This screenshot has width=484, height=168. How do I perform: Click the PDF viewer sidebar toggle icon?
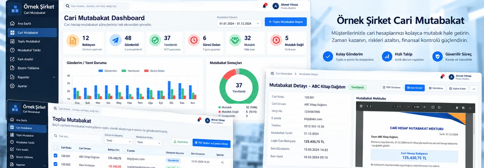click(361, 106)
